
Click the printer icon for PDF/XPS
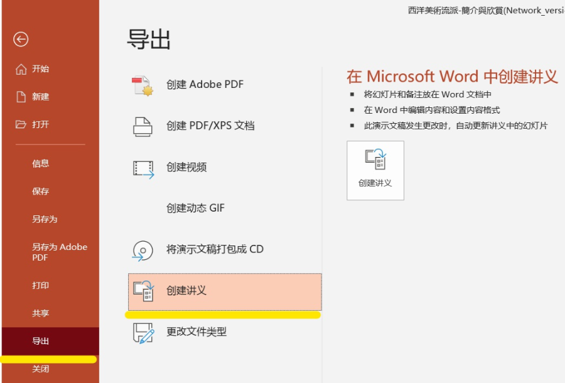coord(143,126)
